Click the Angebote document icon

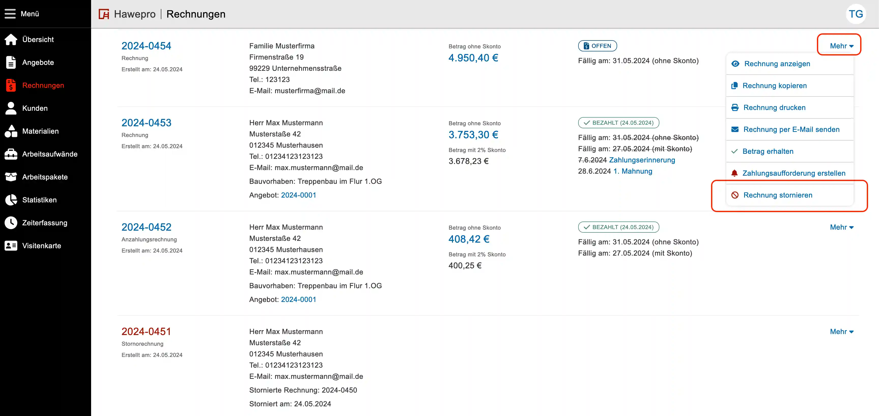11,62
